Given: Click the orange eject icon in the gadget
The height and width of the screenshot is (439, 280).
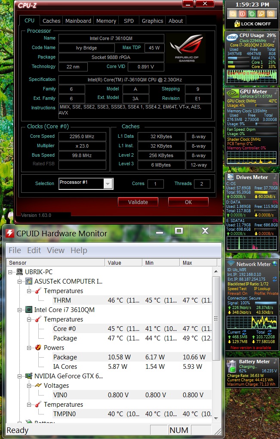Looking at the screenshot, I should click(271, 13).
